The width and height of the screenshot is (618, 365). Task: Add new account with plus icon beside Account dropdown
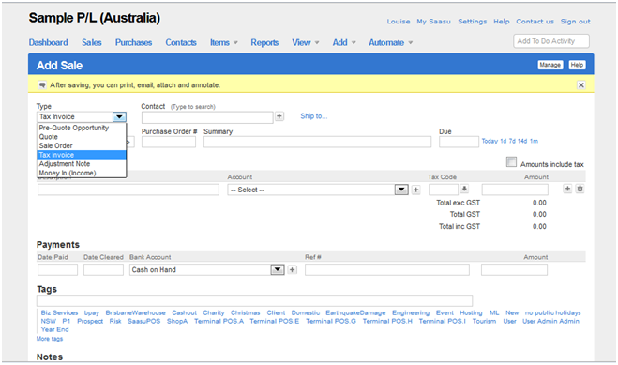415,190
